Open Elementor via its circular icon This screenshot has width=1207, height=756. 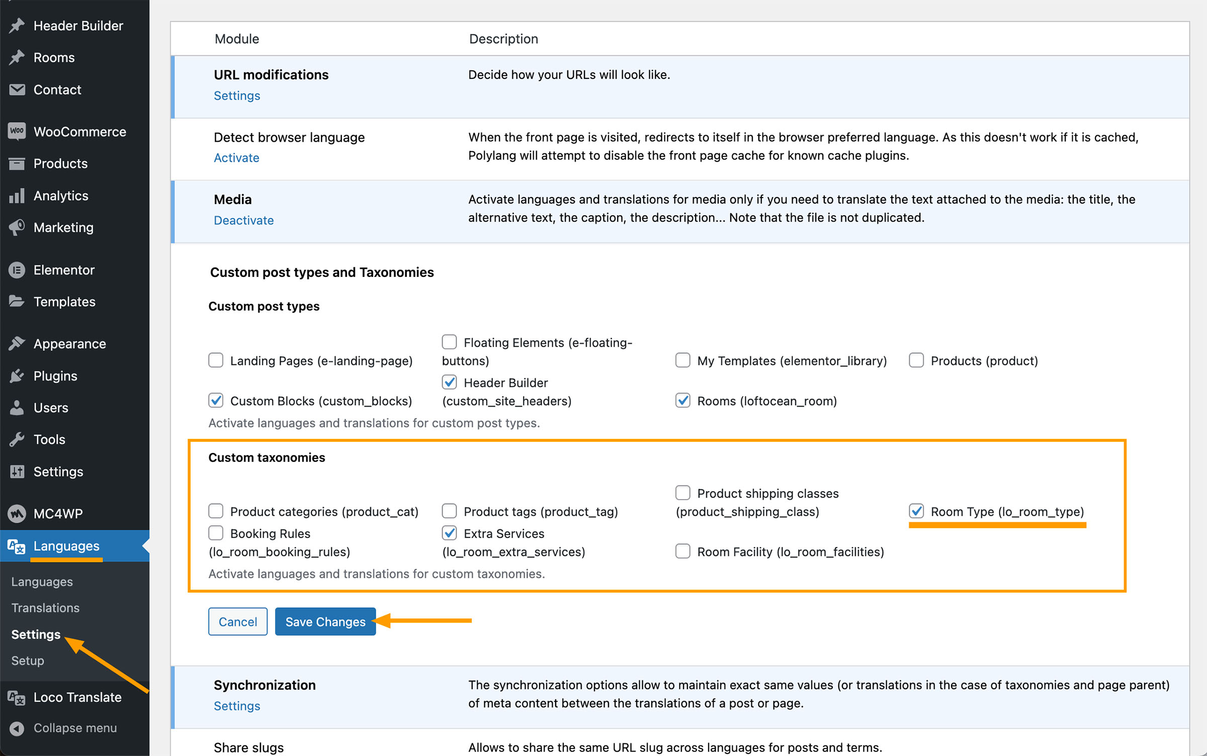(17, 270)
